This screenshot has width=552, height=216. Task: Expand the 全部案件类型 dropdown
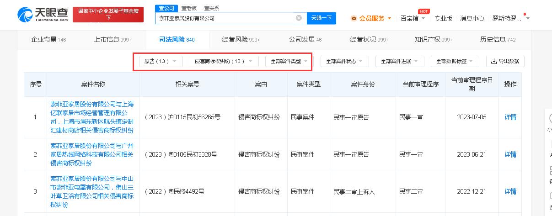[x=288, y=61]
